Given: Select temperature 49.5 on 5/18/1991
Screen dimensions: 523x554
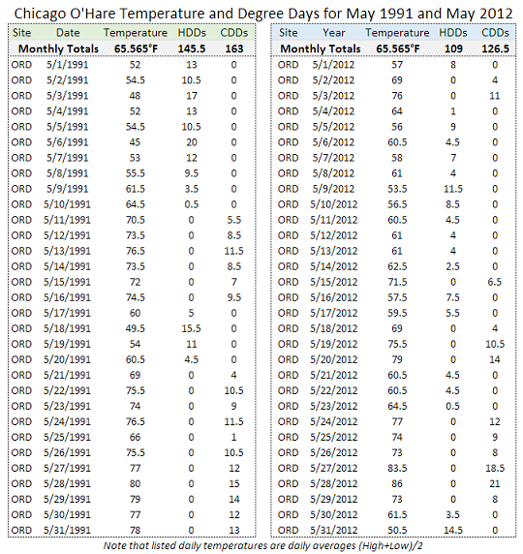Looking at the screenshot, I should [136, 328].
